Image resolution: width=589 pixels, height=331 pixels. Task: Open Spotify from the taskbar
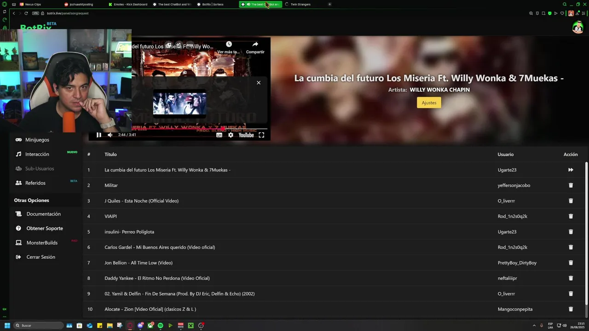160,325
